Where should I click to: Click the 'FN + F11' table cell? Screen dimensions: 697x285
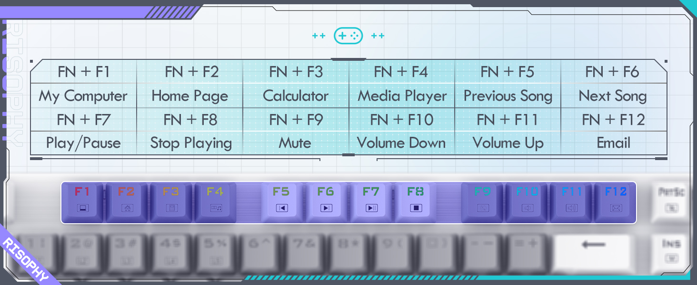pyautogui.click(x=508, y=120)
